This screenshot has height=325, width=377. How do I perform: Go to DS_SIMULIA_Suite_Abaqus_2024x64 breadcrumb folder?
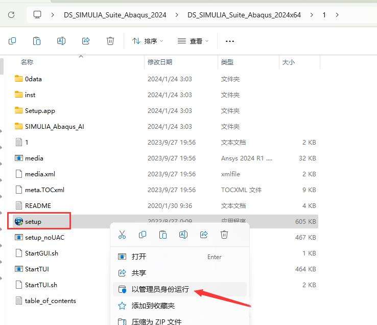(x=244, y=15)
